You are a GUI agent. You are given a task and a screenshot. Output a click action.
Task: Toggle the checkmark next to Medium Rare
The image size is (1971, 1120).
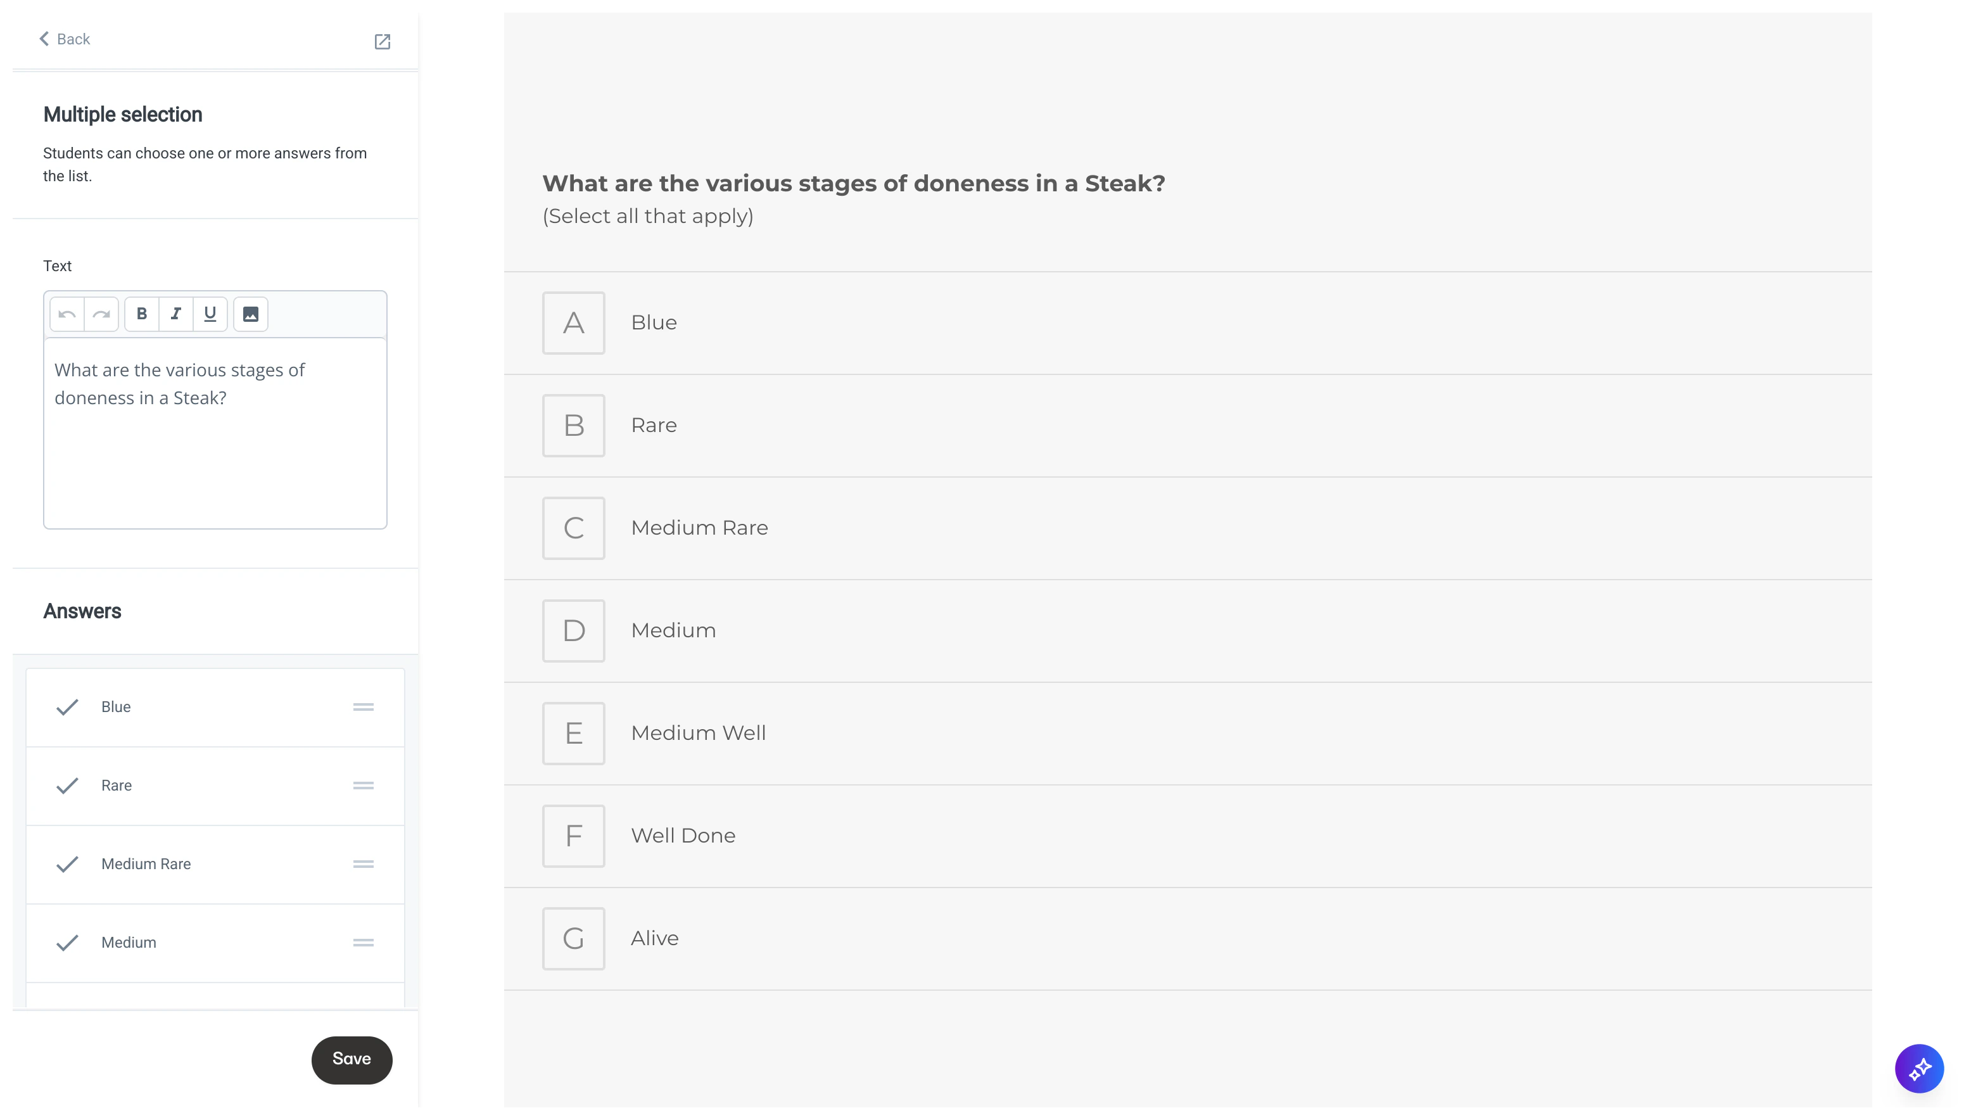[x=67, y=865]
